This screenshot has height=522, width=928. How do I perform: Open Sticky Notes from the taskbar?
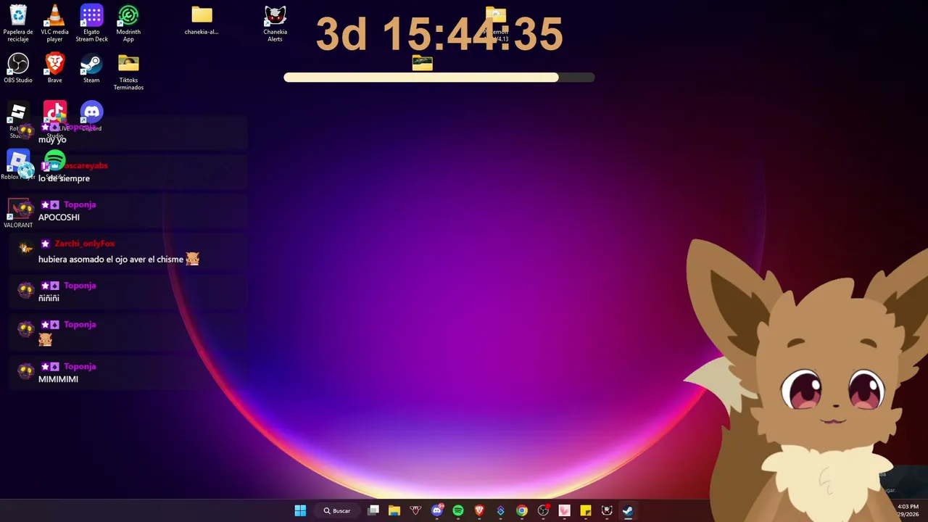point(586,510)
